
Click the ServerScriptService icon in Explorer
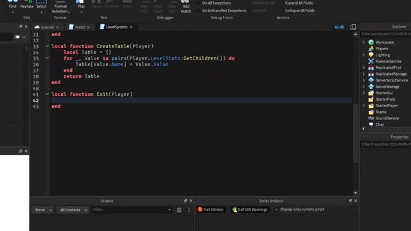371,80
